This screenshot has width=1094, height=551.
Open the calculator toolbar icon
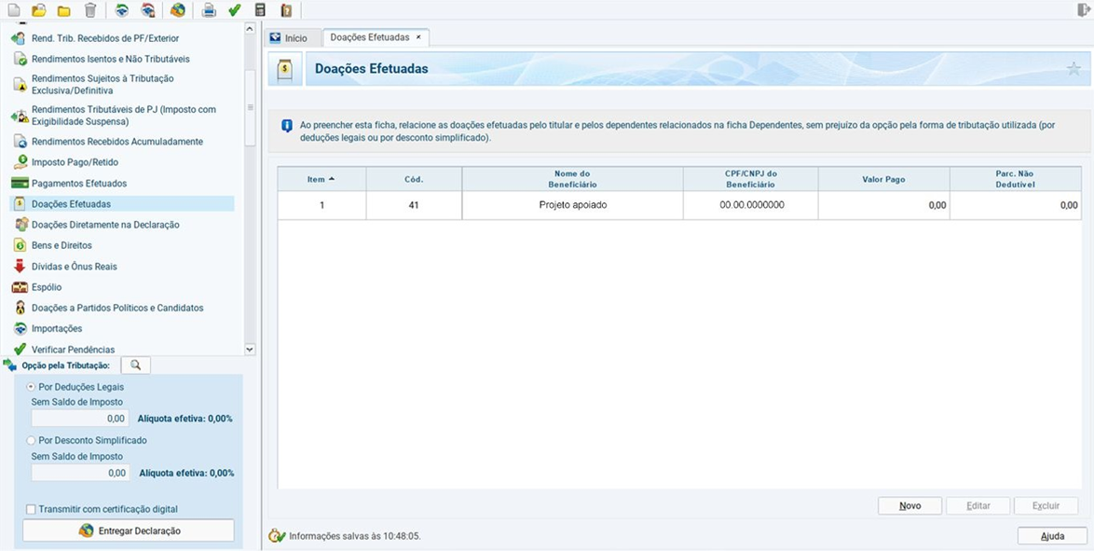coord(260,9)
